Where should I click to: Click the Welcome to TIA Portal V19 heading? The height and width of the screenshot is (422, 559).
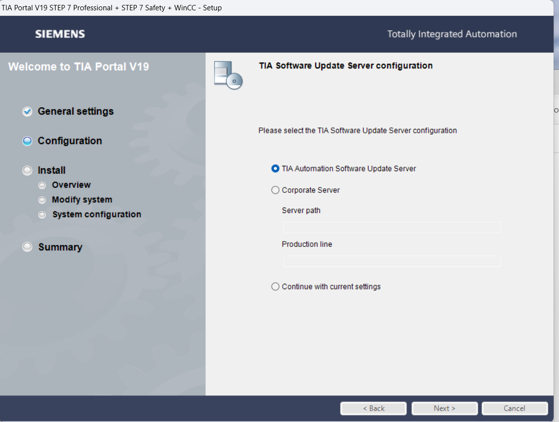pyautogui.click(x=78, y=67)
